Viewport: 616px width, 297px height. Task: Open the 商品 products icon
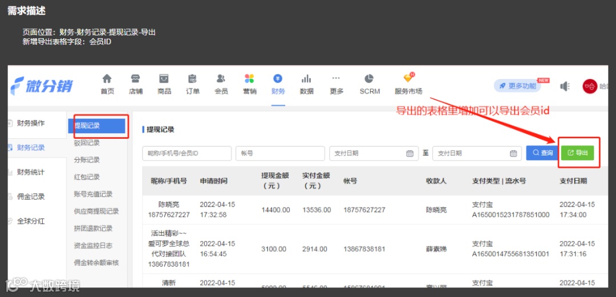point(164,79)
